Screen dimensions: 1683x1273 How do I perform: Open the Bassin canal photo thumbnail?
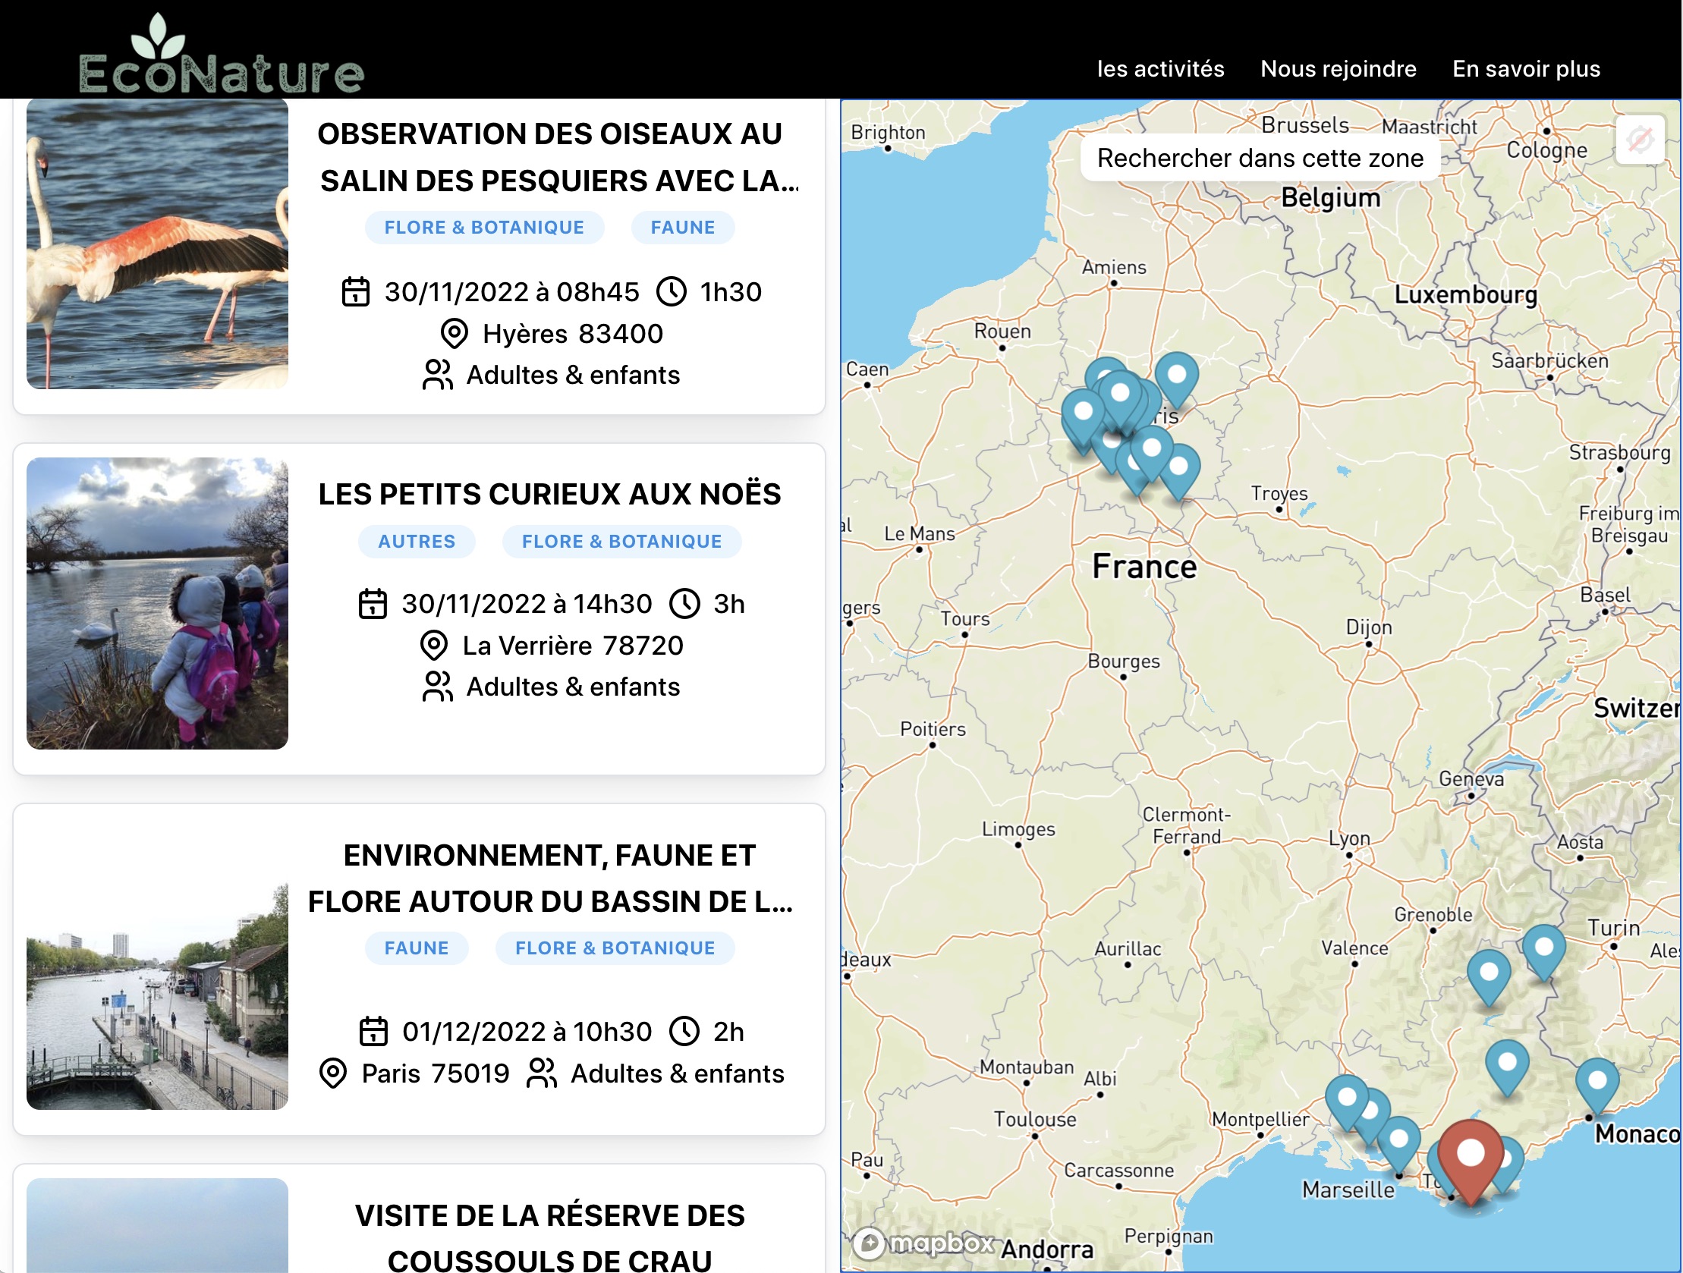click(x=158, y=995)
